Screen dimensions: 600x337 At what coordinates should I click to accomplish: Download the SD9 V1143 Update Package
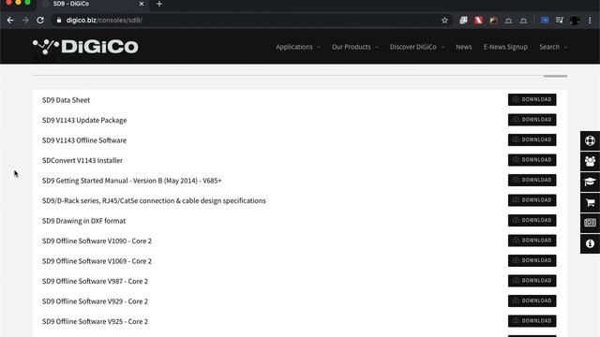532,120
